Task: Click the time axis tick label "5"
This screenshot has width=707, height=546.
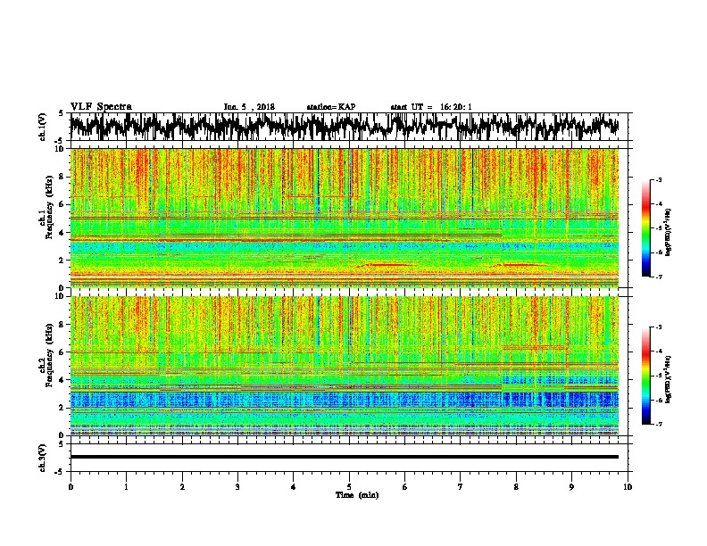Action: pos(349,487)
